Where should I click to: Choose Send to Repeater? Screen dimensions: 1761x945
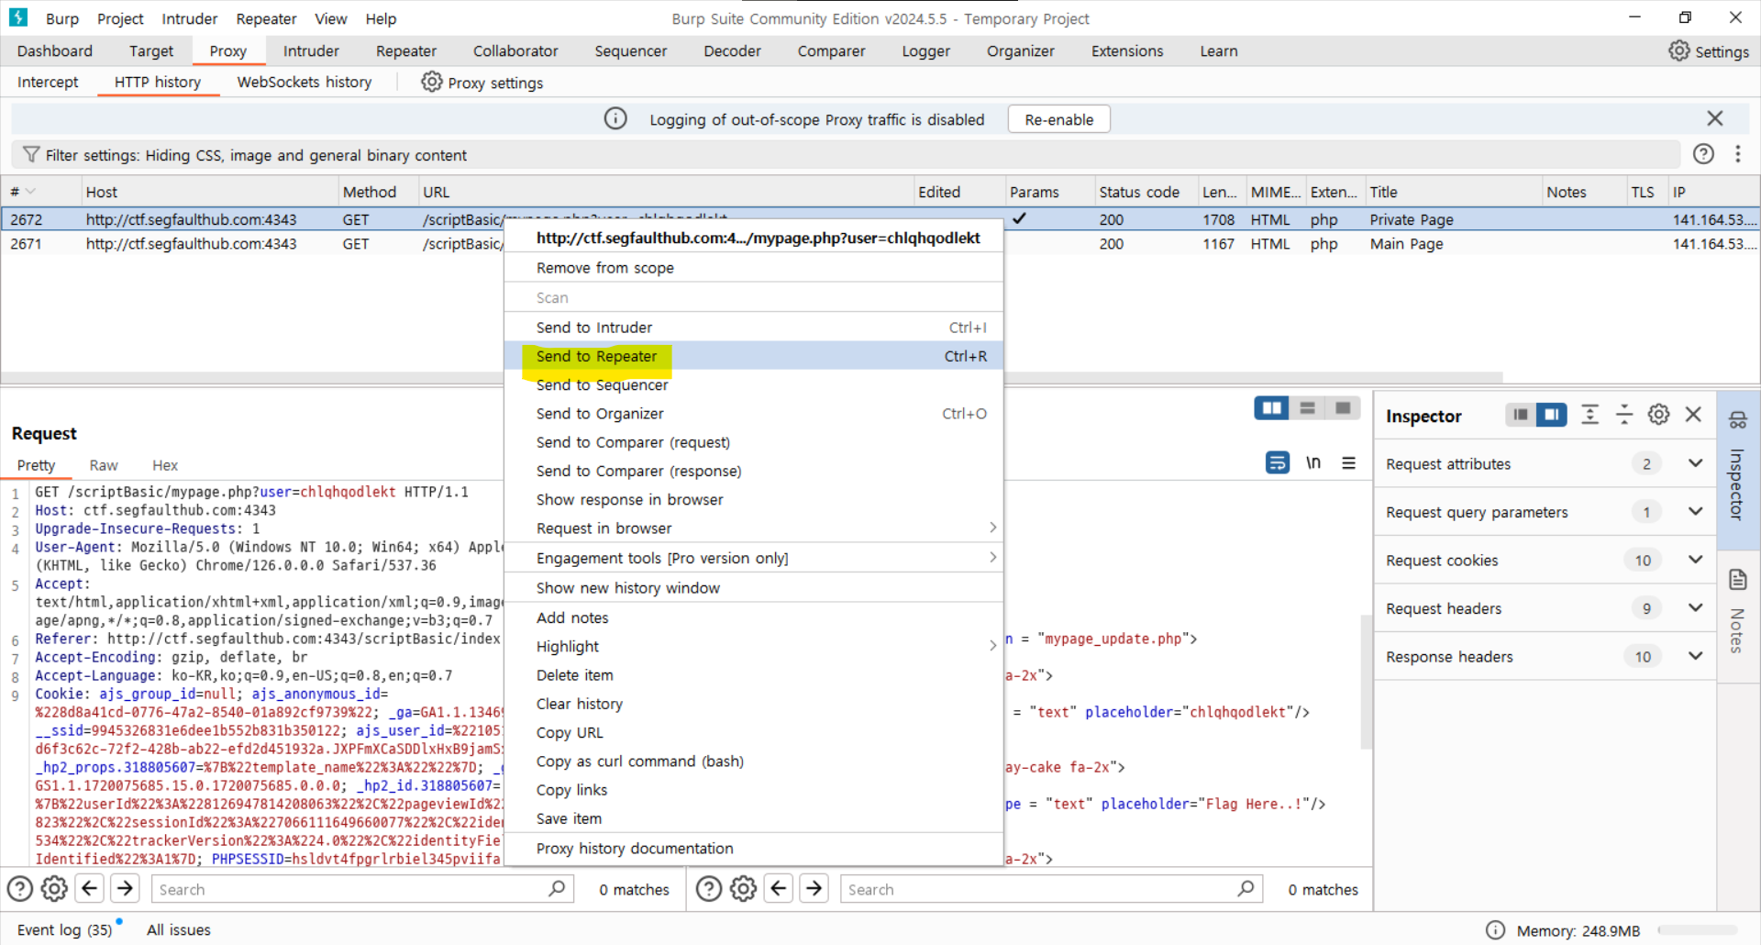pos(753,356)
